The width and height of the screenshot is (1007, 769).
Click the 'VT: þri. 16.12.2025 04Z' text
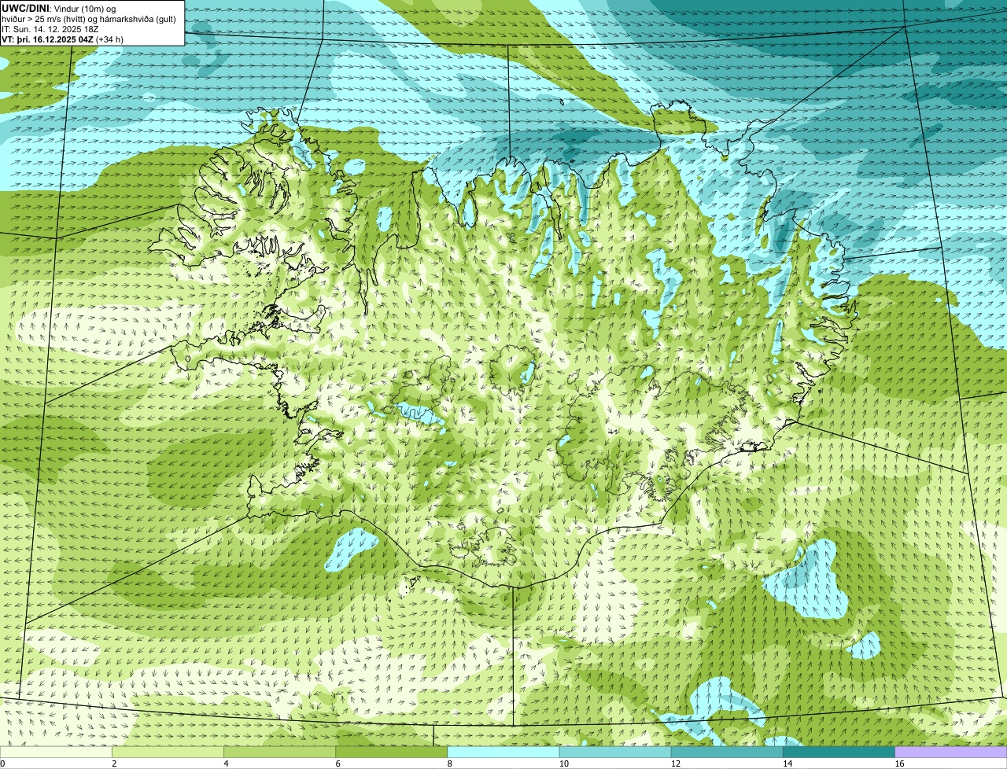click(47, 39)
